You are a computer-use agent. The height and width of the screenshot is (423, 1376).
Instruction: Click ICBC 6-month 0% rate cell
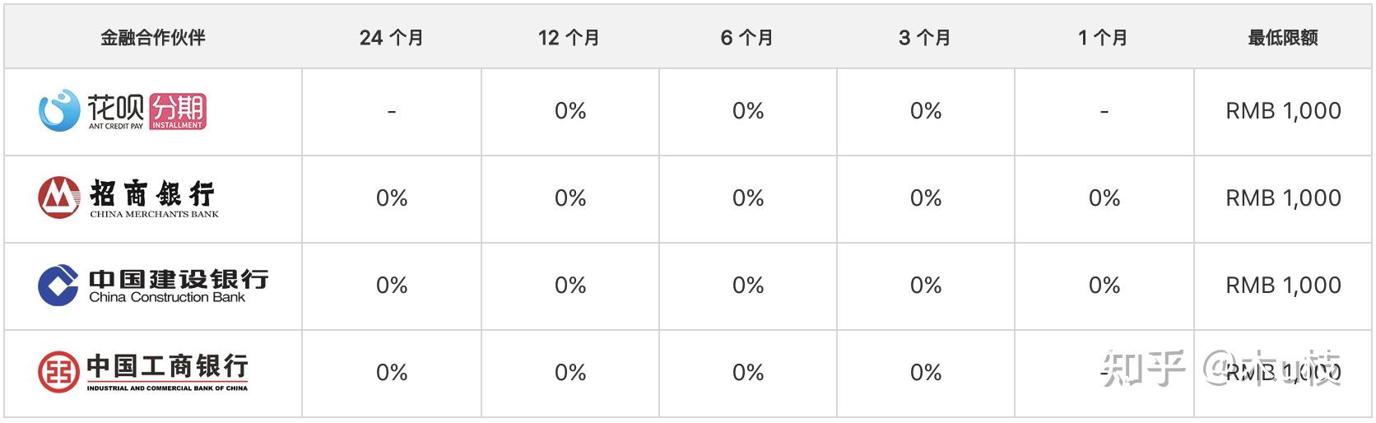pos(748,373)
